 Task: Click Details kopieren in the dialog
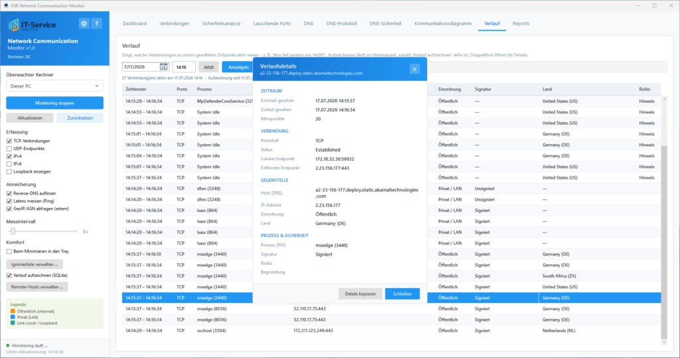pos(360,294)
